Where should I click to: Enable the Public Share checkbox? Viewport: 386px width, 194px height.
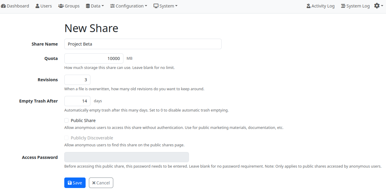point(66,120)
